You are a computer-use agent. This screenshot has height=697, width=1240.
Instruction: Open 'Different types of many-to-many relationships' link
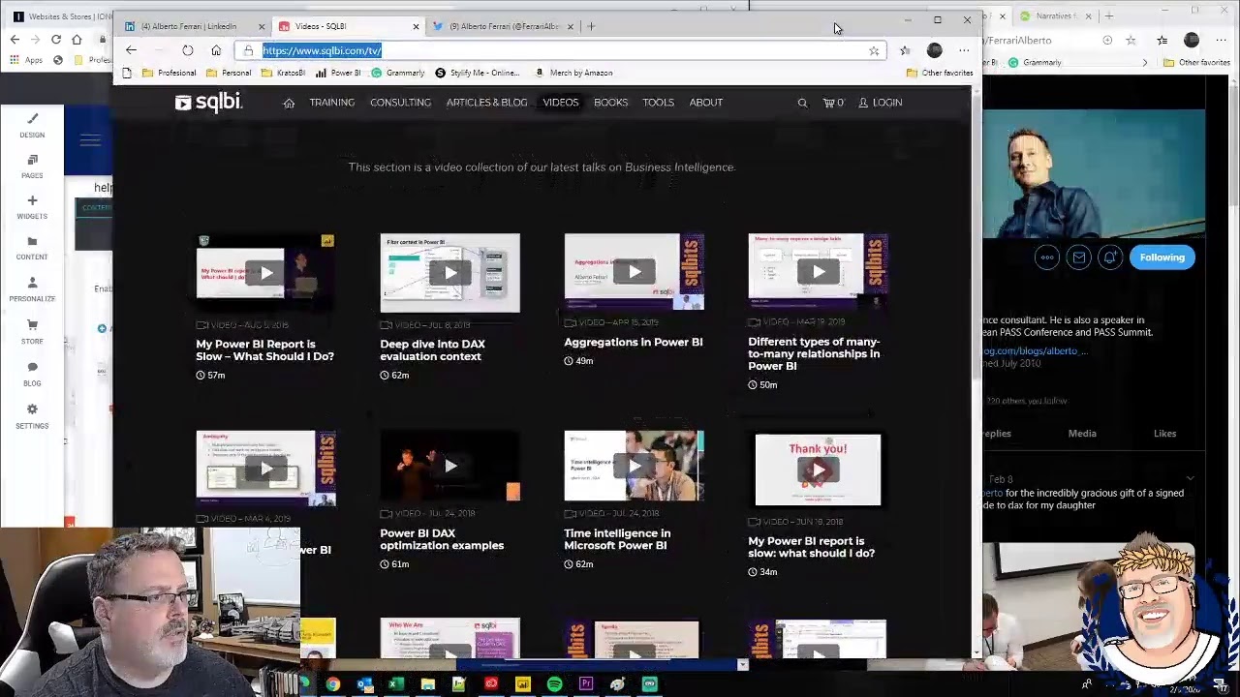[814, 353]
